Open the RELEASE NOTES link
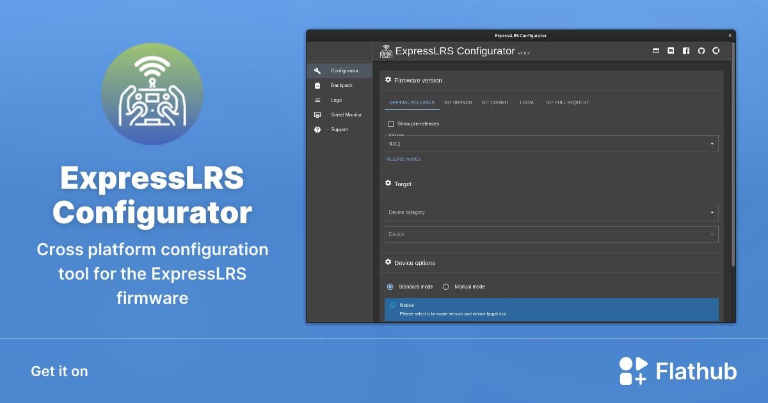768x403 pixels. tap(403, 159)
